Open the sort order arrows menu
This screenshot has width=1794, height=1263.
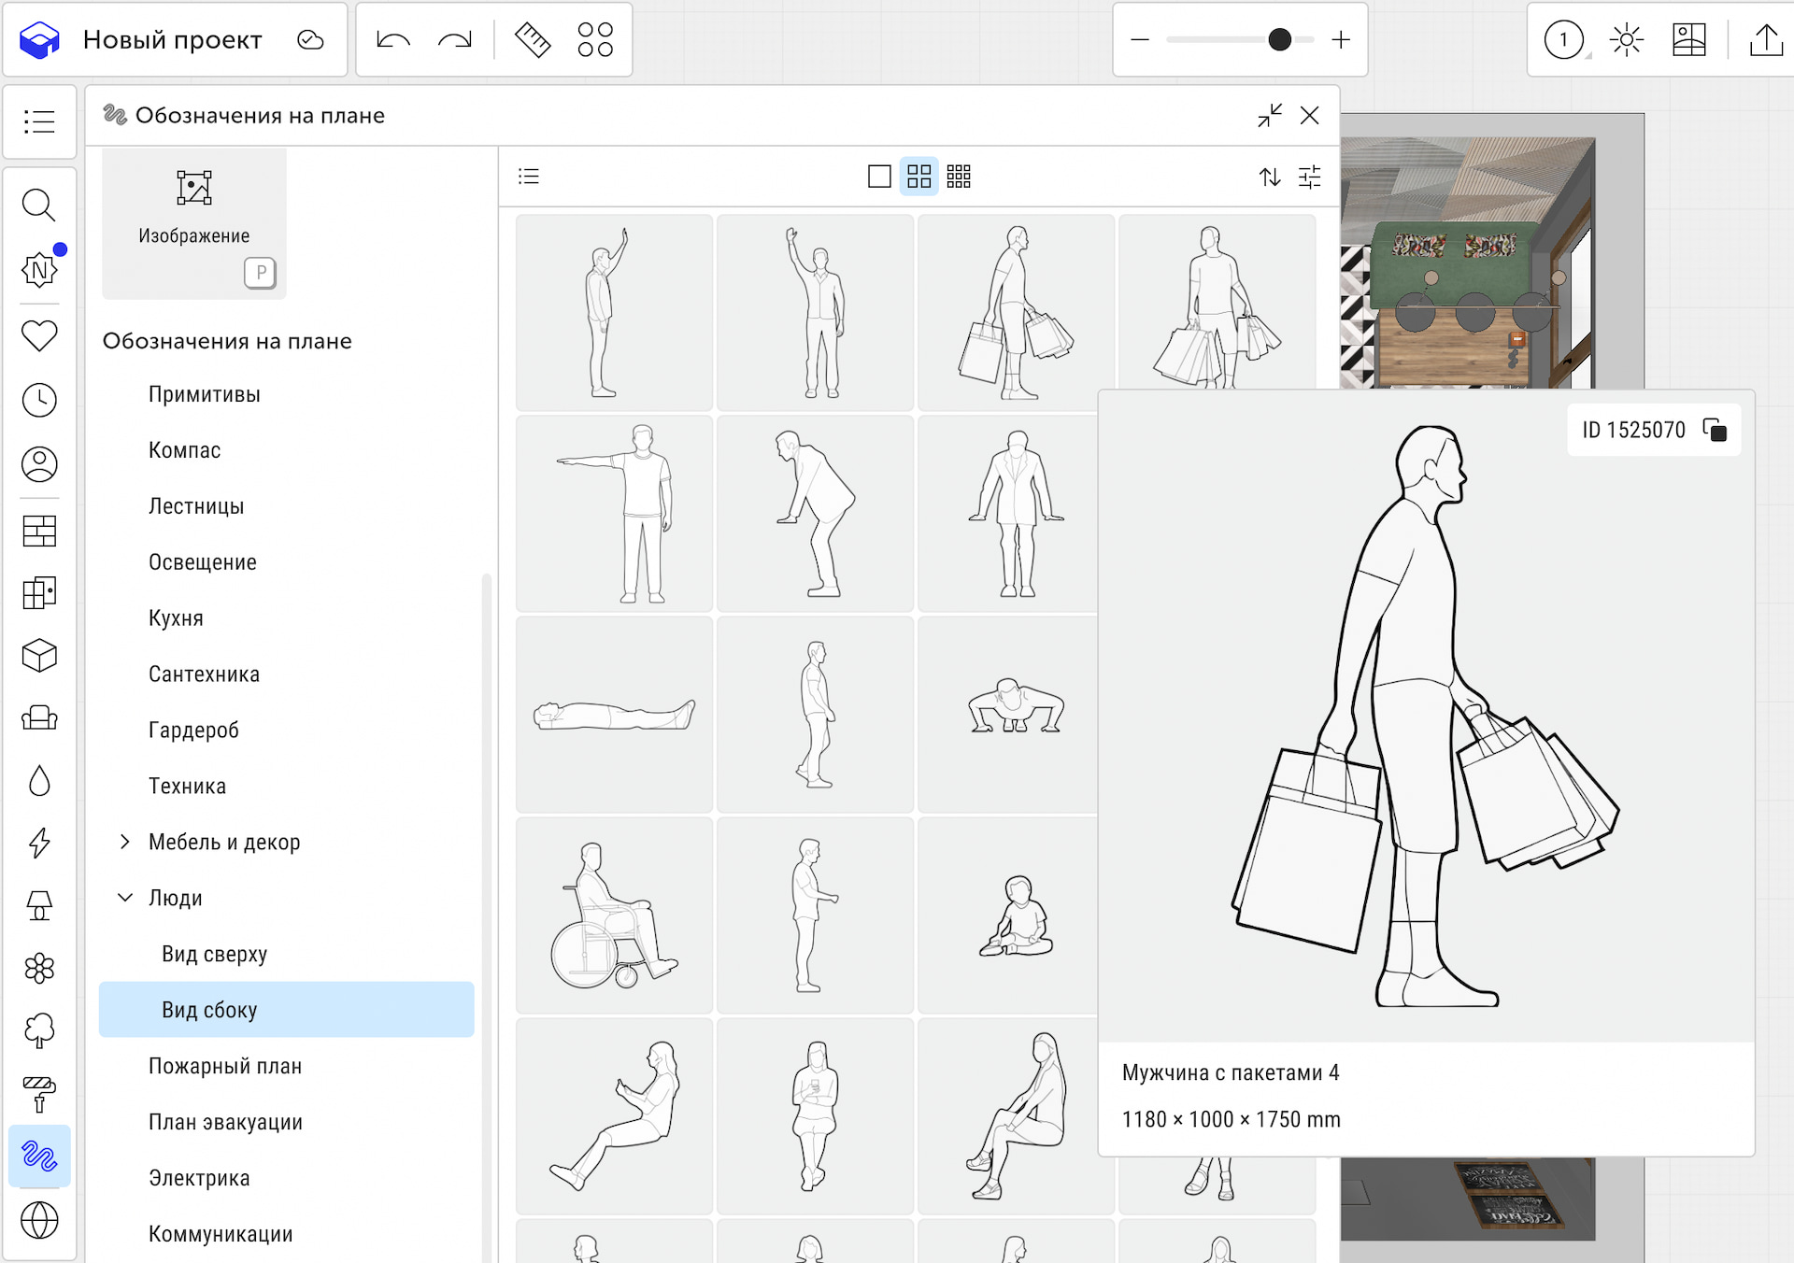tap(1269, 177)
